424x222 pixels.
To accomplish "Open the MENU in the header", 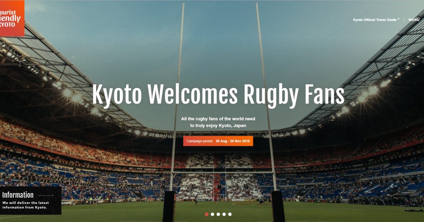I will [414, 20].
